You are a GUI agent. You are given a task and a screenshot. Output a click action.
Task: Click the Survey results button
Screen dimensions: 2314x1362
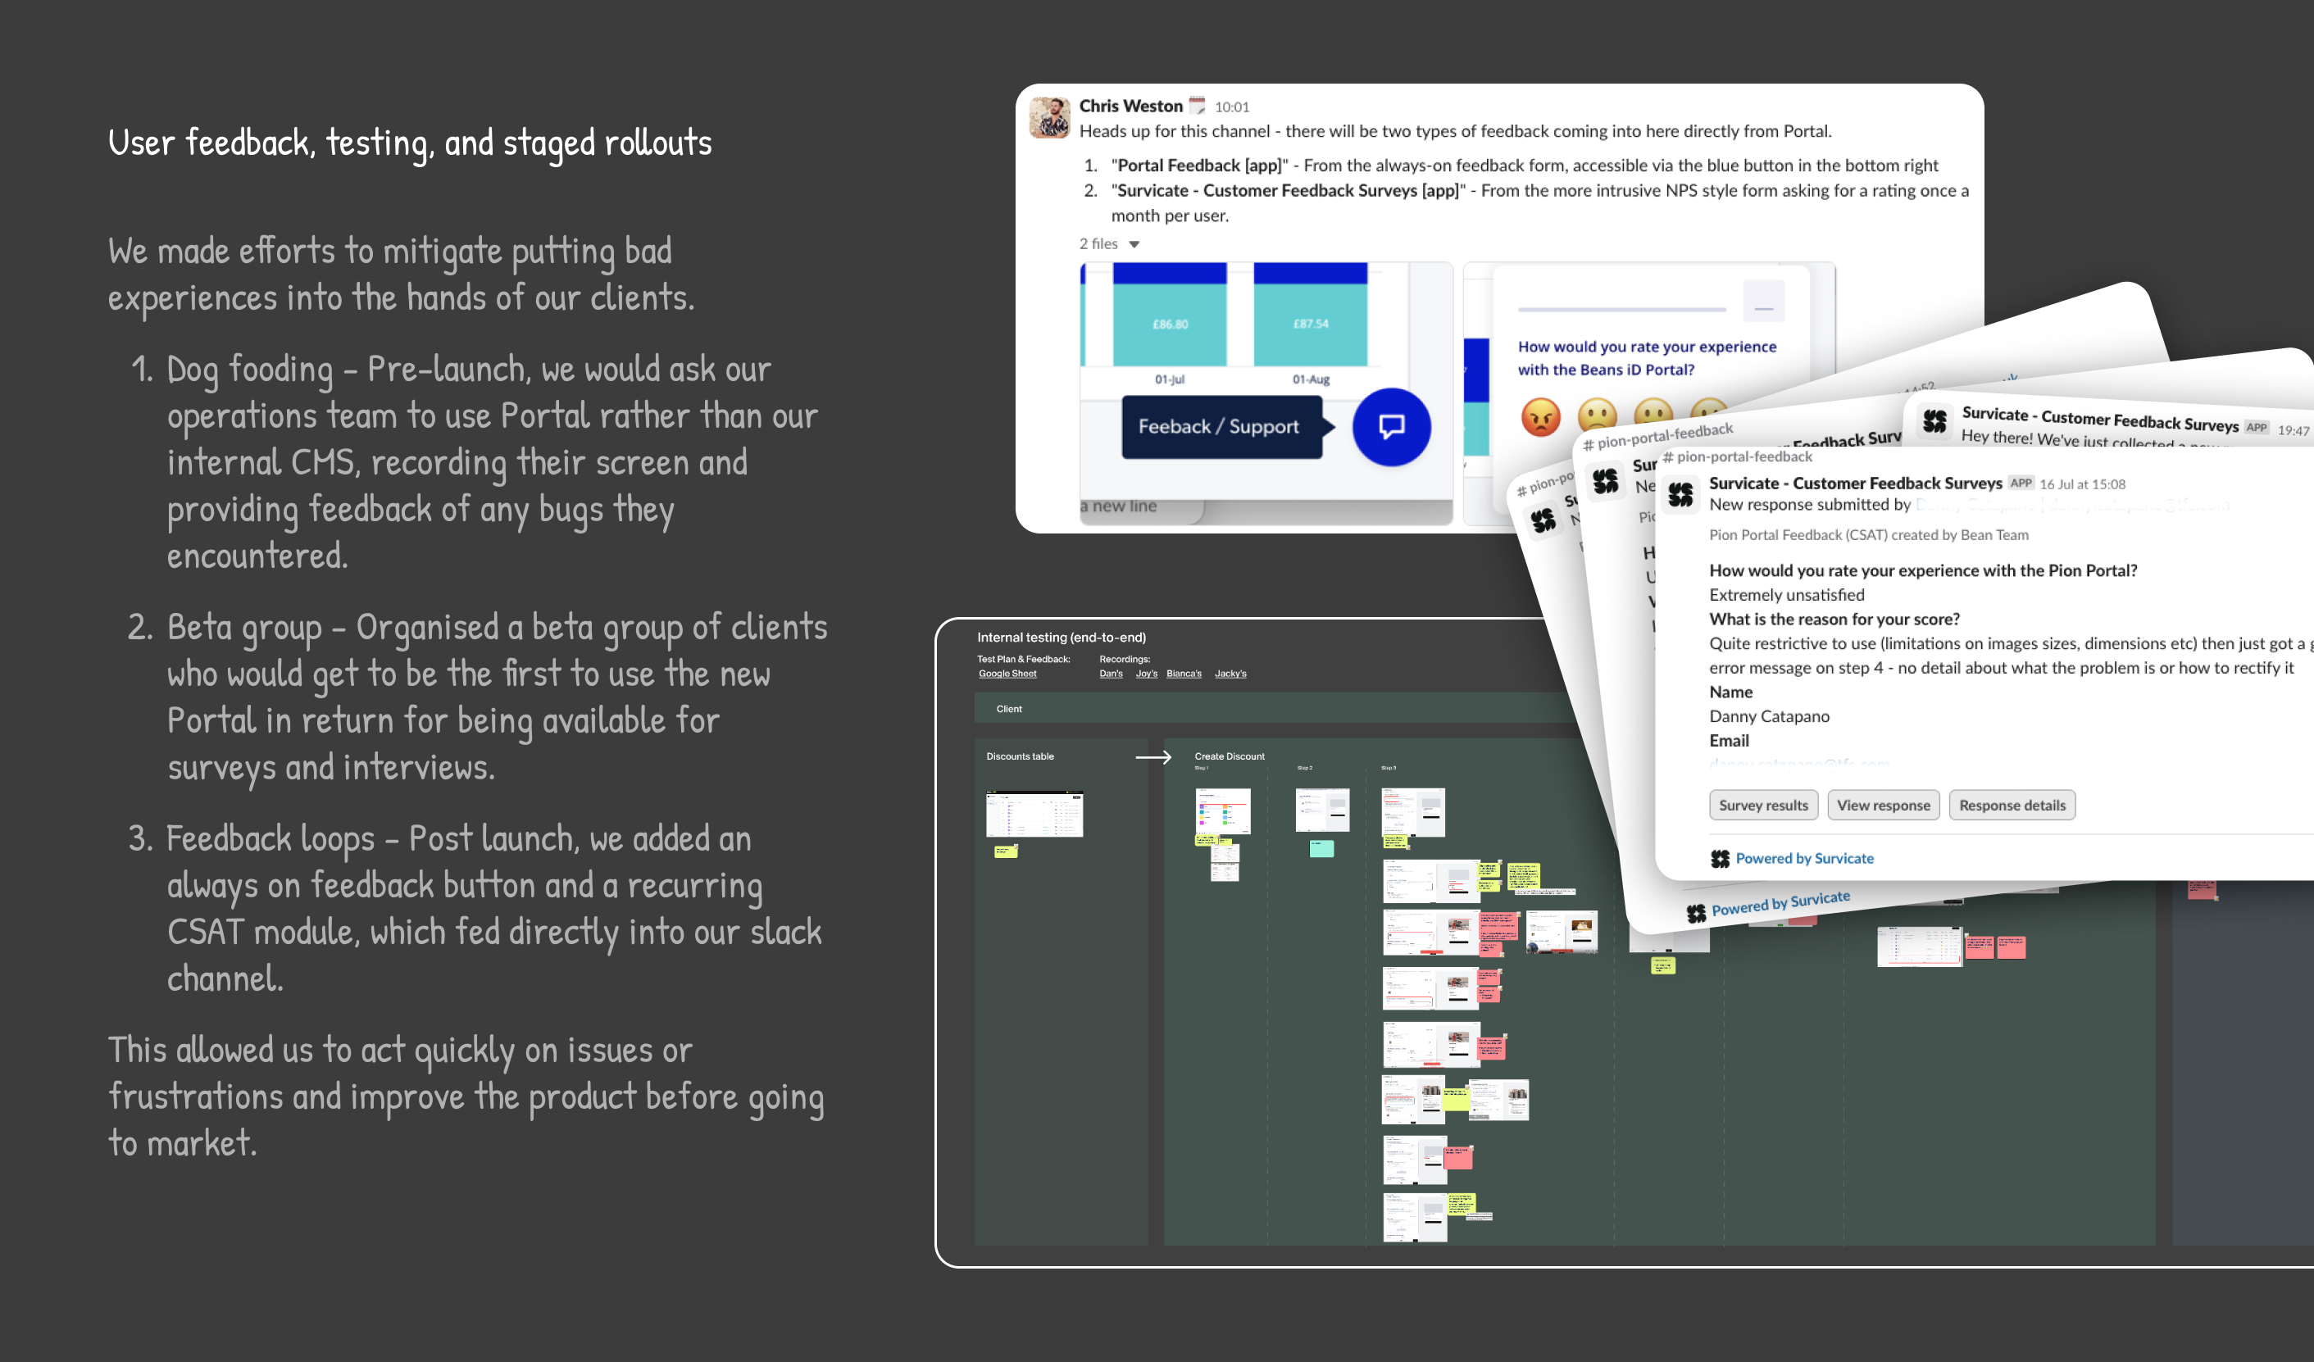point(1759,804)
